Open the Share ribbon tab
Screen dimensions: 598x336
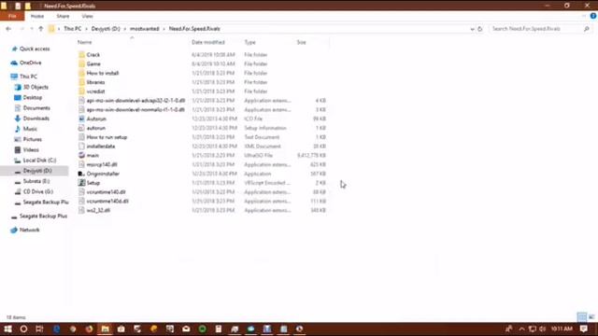pos(63,16)
